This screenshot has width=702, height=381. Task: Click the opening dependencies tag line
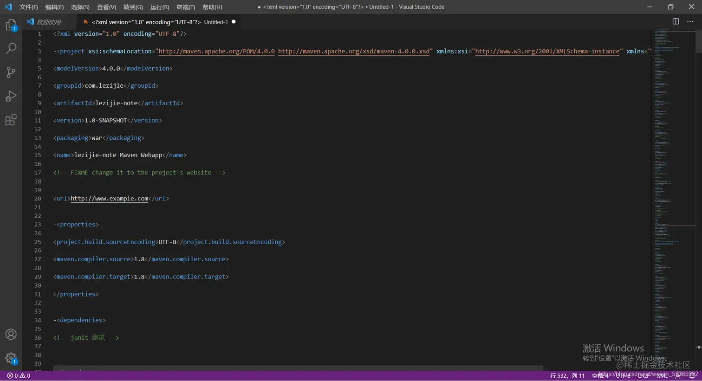coord(79,320)
